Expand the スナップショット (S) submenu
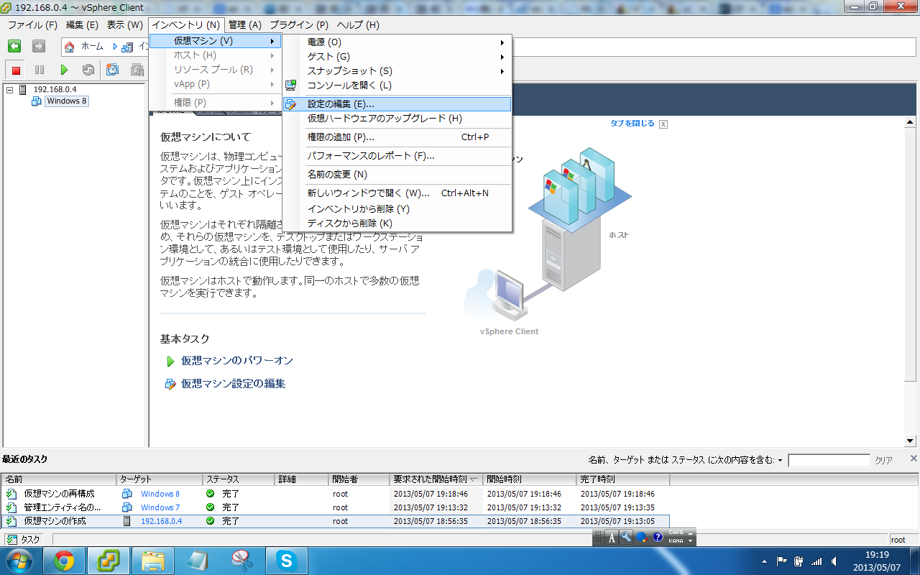The image size is (920, 575). [502, 71]
